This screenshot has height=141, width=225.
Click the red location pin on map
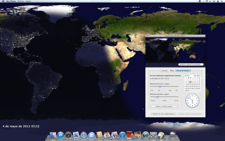coord(99,26)
